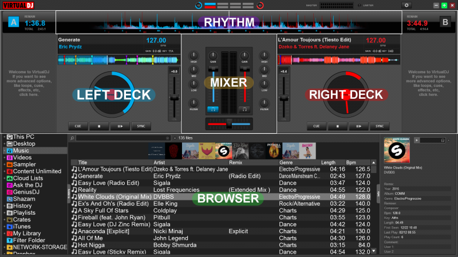Click the right deck FILTER knob

click(264, 103)
